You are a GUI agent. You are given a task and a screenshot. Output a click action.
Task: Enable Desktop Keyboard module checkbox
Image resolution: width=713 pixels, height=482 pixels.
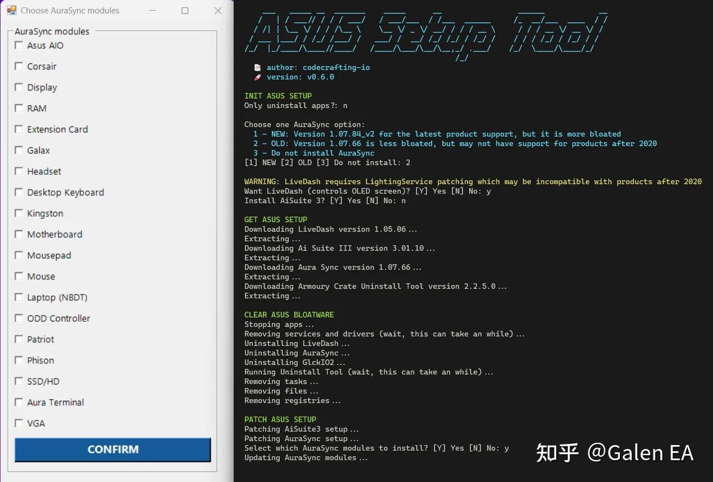(x=19, y=192)
